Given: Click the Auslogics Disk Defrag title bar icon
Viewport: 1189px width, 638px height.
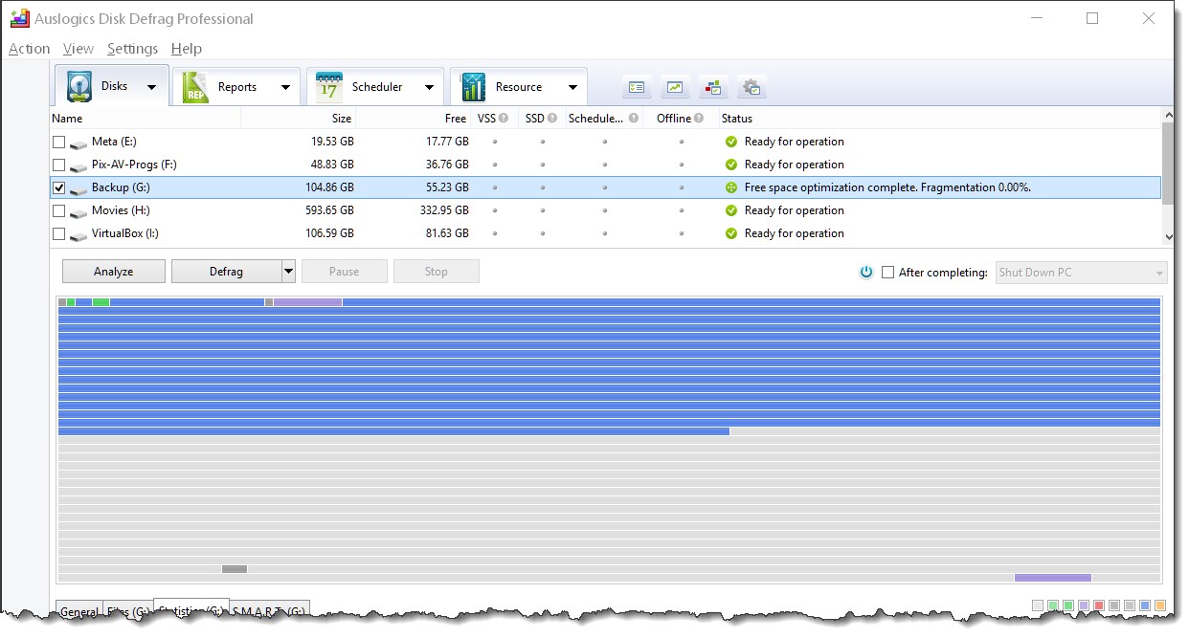Looking at the screenshot, I should pyautogui.click(x=19, y=18).
